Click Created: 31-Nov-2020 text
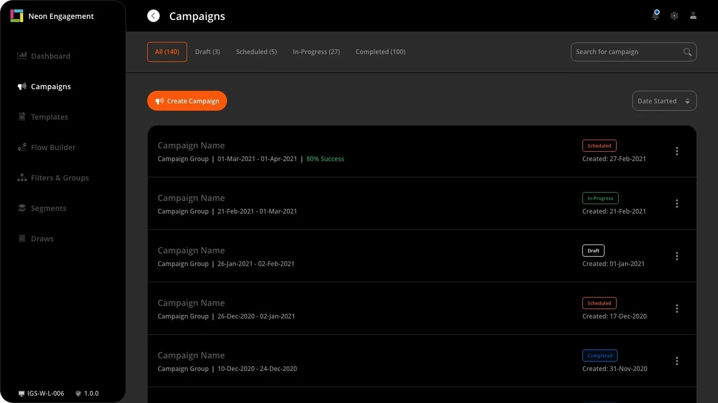Viewport: 718px width, 403px height. tap(614, 369)
